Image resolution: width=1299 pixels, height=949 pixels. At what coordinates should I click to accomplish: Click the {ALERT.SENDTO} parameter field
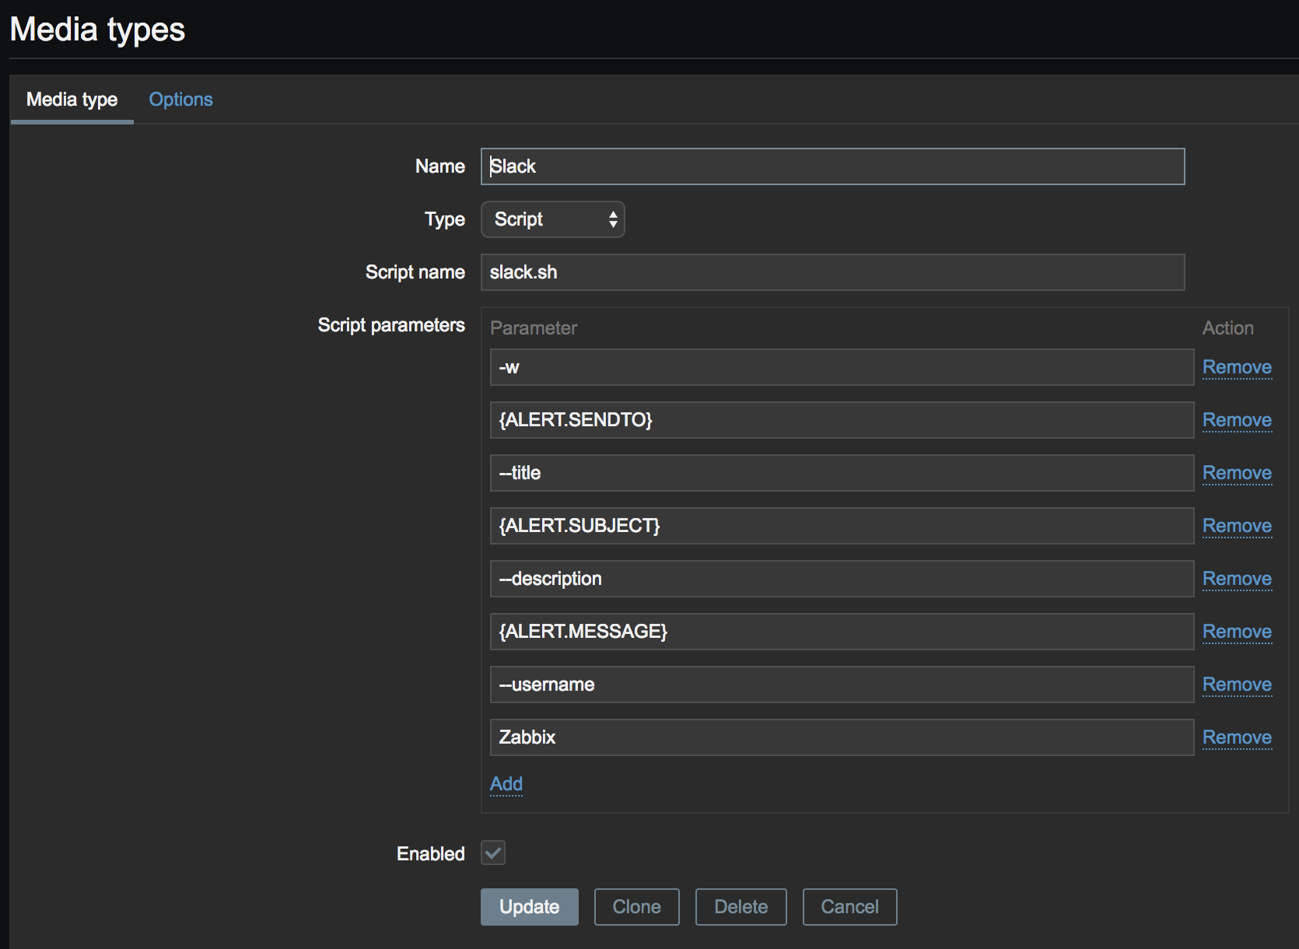pos(842,420)
